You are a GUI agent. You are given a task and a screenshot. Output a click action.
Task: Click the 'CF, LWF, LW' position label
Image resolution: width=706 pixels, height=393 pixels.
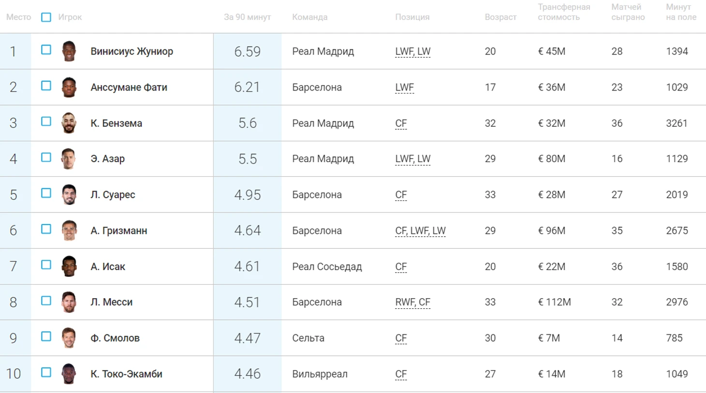(x=420, y=230)
